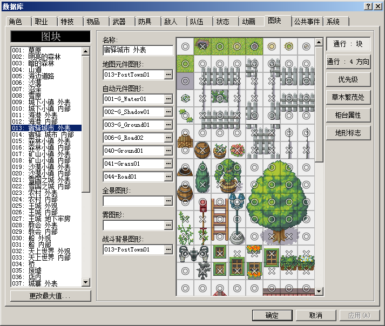Switch to the 公共事件 tab
This screenshot has width=385, height=326.
pyautogui.click(x=307, y=22)
